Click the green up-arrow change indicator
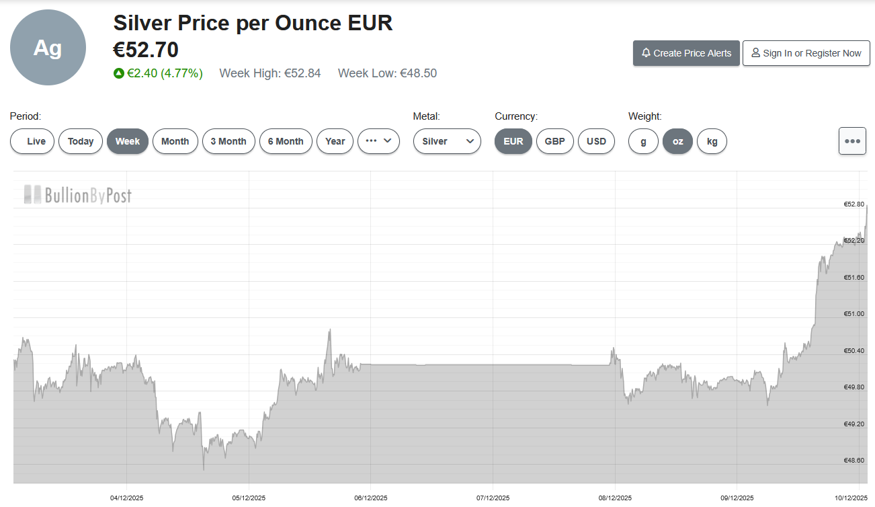875x507 pixels. tap(118, 73)
